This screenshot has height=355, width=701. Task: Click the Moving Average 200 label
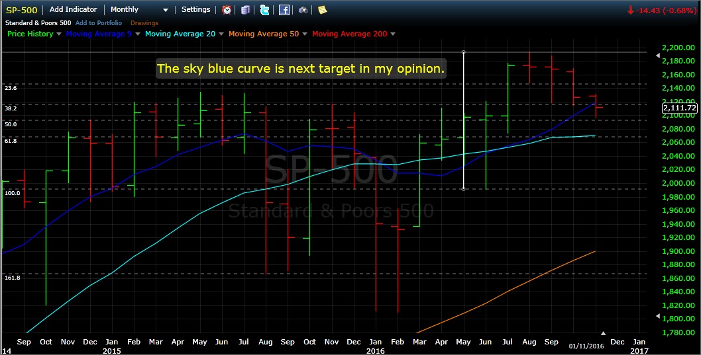click(350, 34)
